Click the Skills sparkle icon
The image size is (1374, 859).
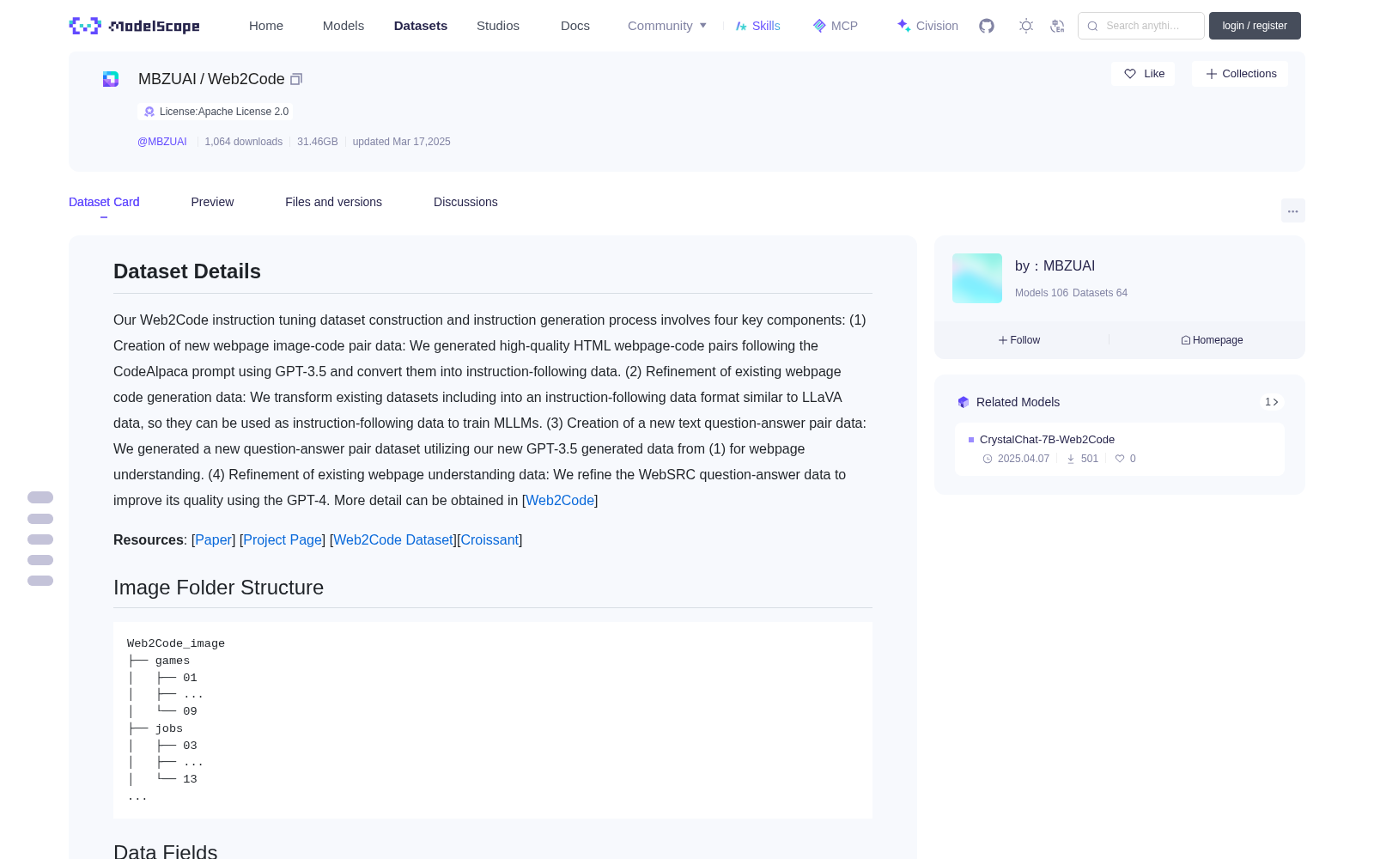pyautogui.click(x=741, y=26)
